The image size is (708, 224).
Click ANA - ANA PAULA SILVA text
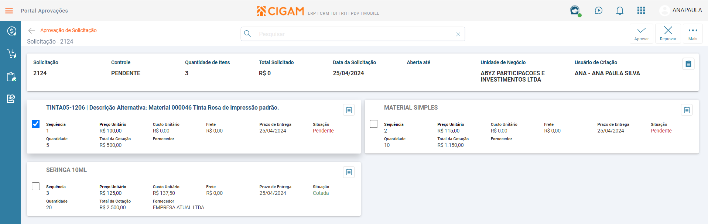607,73
